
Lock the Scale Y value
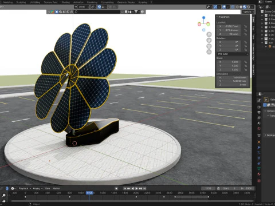coord(246,66)
